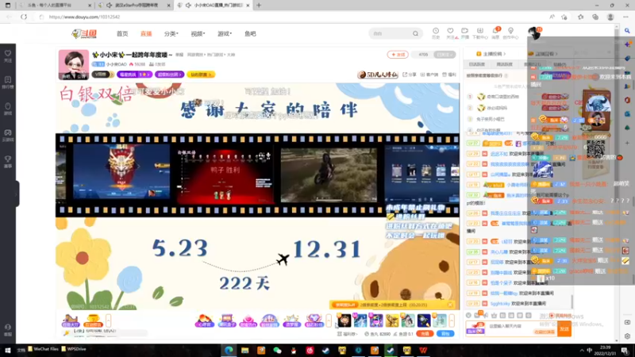
Task: Expand the collapsed left sidebar handle
Action: 17,194
